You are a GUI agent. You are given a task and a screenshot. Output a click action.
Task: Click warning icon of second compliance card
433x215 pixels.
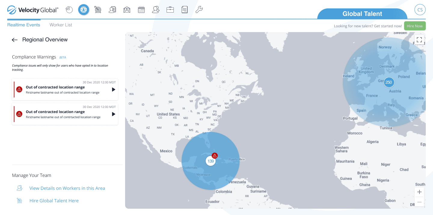click(19, 114)
